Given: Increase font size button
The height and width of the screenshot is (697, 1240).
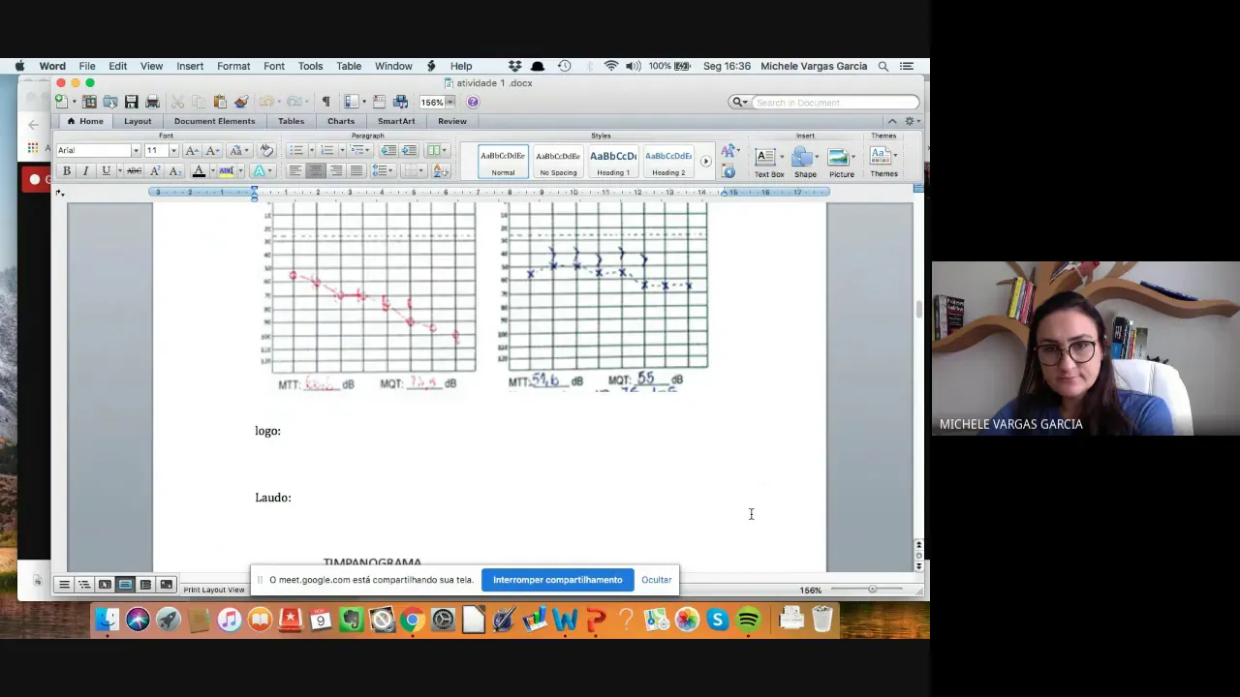Looking at the screenshot, I should coord(192,150).
